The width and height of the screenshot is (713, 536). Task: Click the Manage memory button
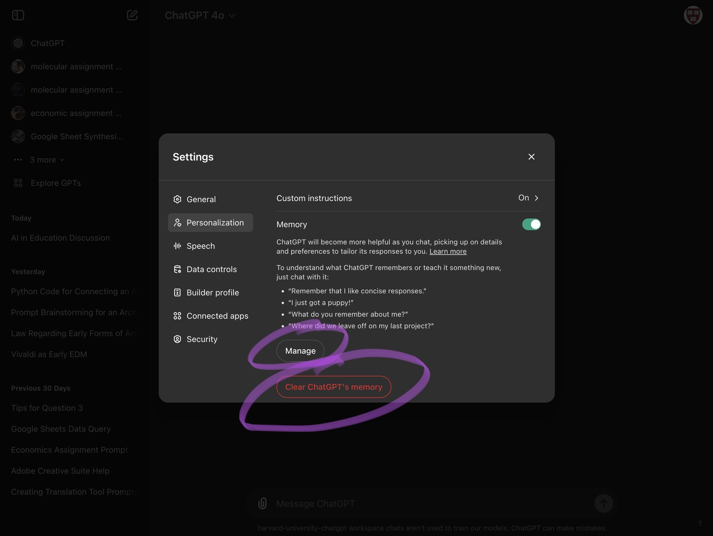tap(300, 351)
